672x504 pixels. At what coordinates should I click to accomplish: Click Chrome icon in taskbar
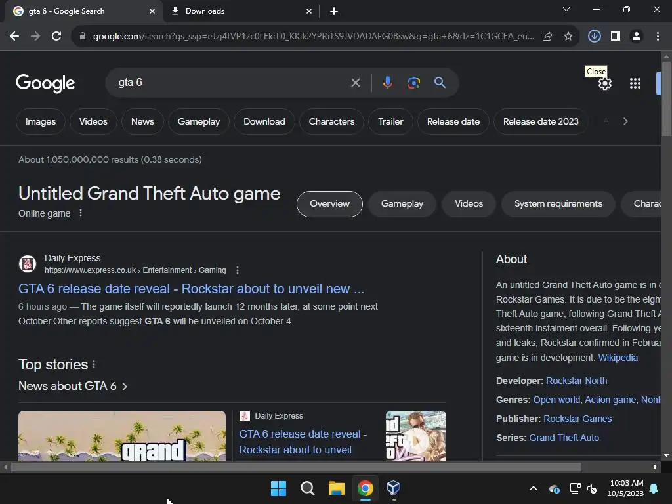coord(365,488)
